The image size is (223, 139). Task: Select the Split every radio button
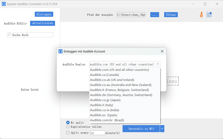[68, 133]
